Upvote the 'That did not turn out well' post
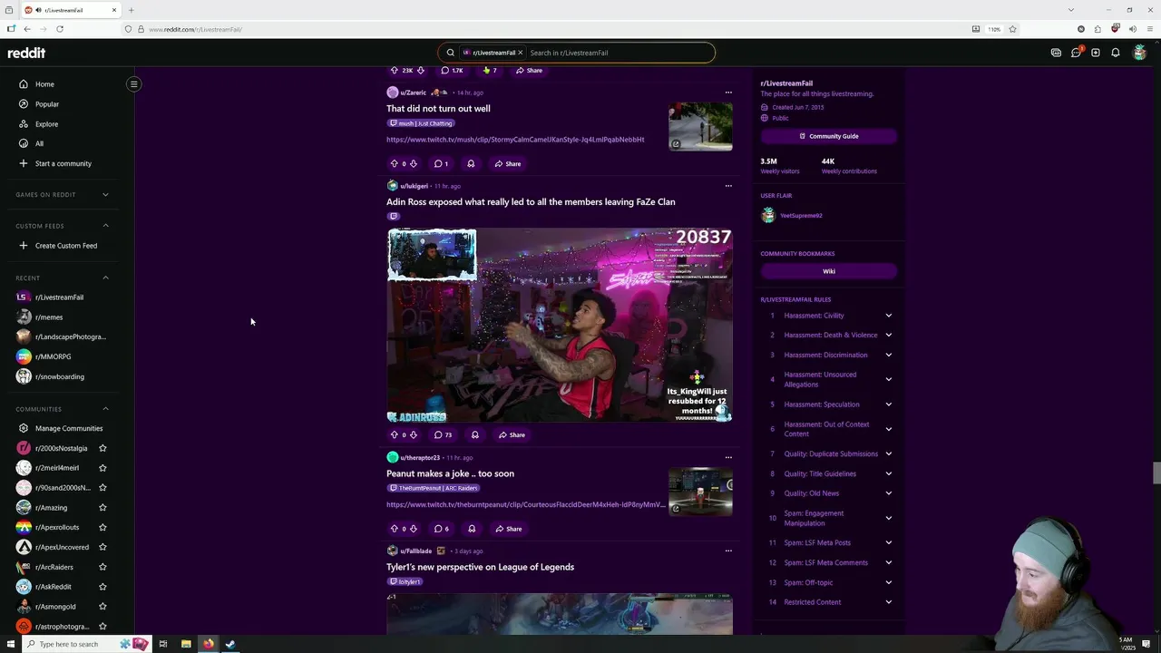Viewport: 1161px width, 653px height. pos(394,164)
